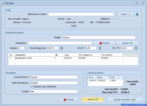Open the Mode de paiement dropdown arrow

pos(79,83)
